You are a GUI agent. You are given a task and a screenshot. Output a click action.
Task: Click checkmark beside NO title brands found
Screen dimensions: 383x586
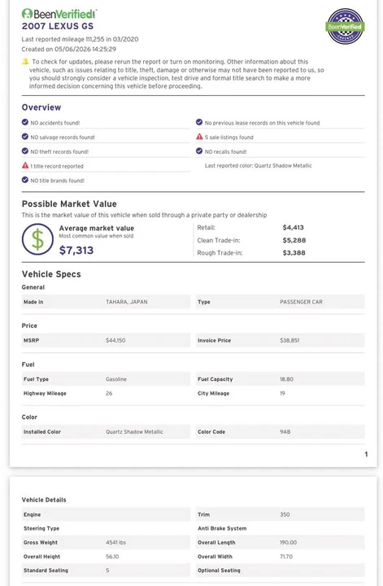click(x=25, y=180)
